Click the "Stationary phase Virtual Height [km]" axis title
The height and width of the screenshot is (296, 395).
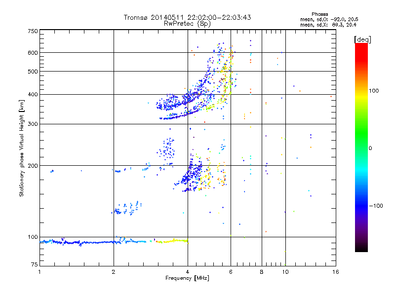pos(21,148)
